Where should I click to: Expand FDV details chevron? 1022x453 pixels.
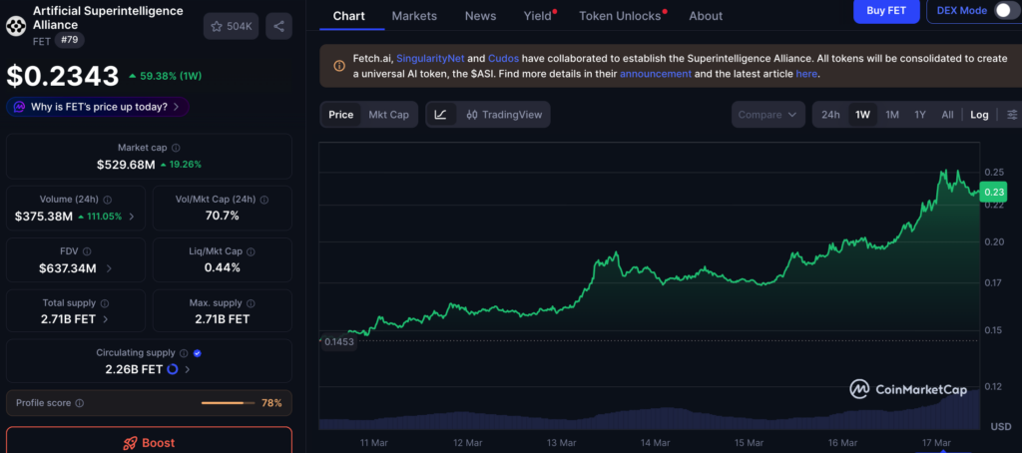point(108,267)
